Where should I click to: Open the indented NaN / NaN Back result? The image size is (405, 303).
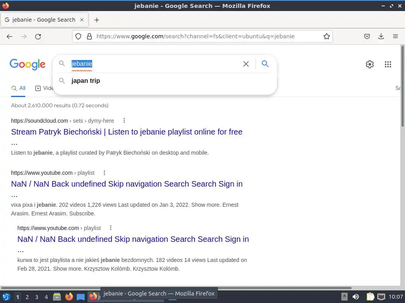tap(133, 239)
